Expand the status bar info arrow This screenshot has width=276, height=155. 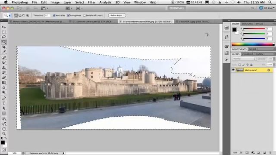click(64, 153)
